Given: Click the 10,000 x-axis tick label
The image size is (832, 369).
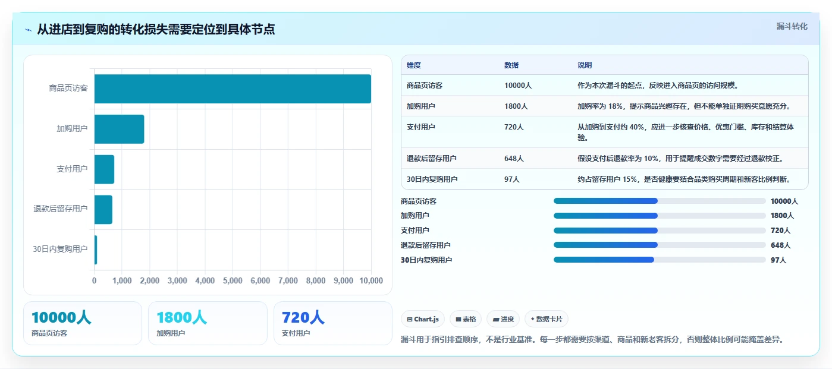Looking at the screenshot, I should click(x=371, y=280).
